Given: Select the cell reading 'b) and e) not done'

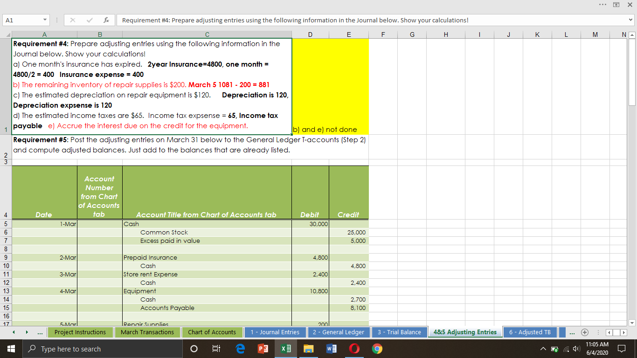Looking at the screenshot, I should point(311,87).
